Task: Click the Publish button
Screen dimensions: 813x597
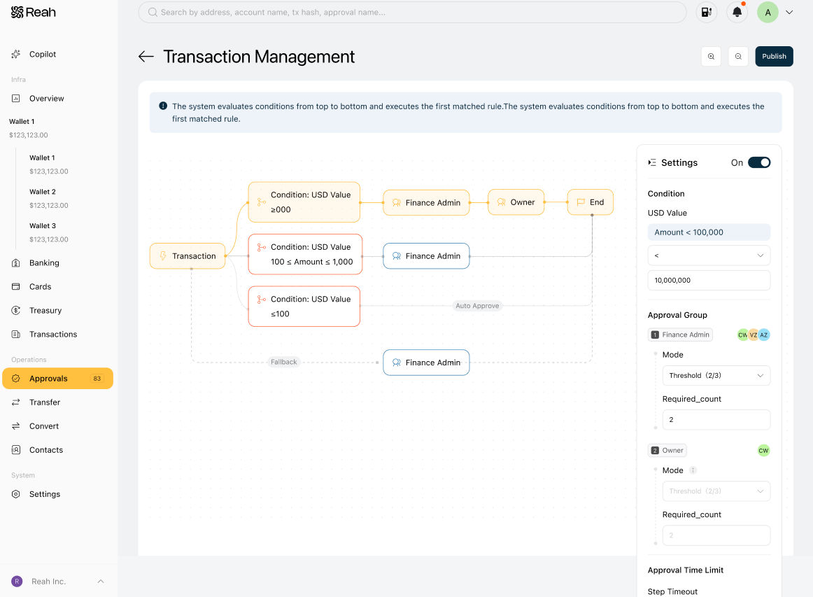Action: (x=774, y=57)
